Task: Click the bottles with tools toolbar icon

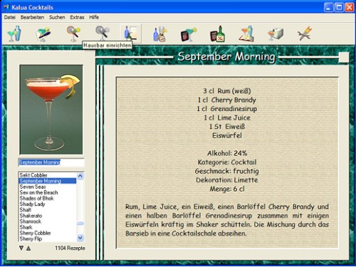Action: 159,34
